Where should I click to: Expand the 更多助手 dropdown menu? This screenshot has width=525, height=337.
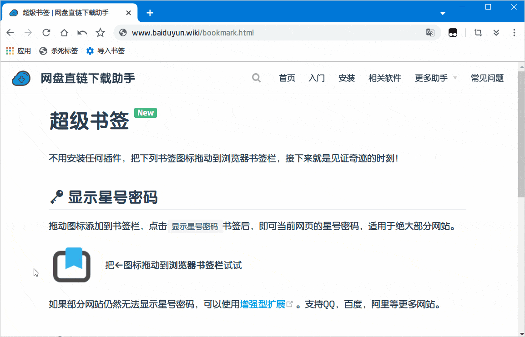(x=435, y=78)
